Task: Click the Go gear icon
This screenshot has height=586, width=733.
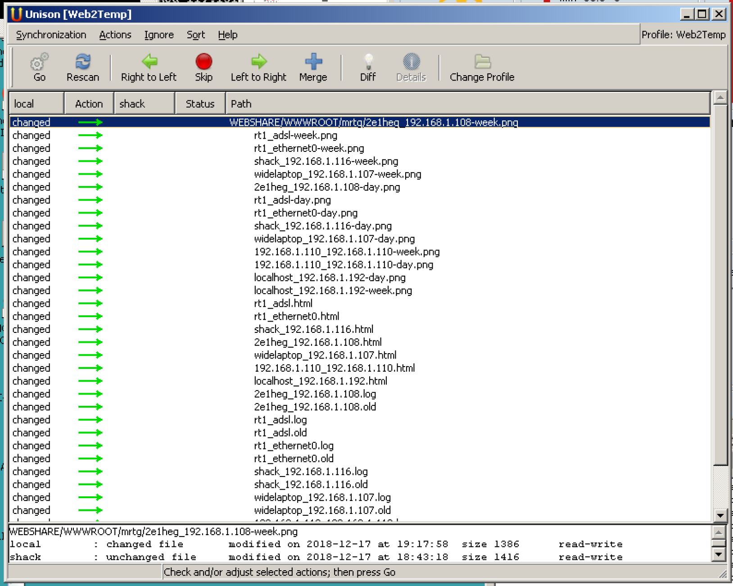Action: click(39, 62)
